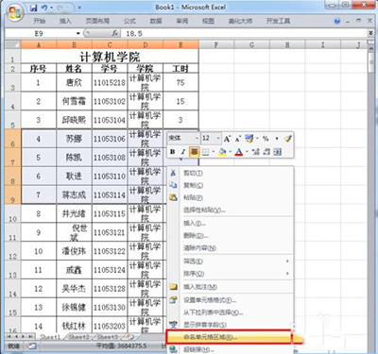Open the 视图 ribbon tab

point(208,21)
